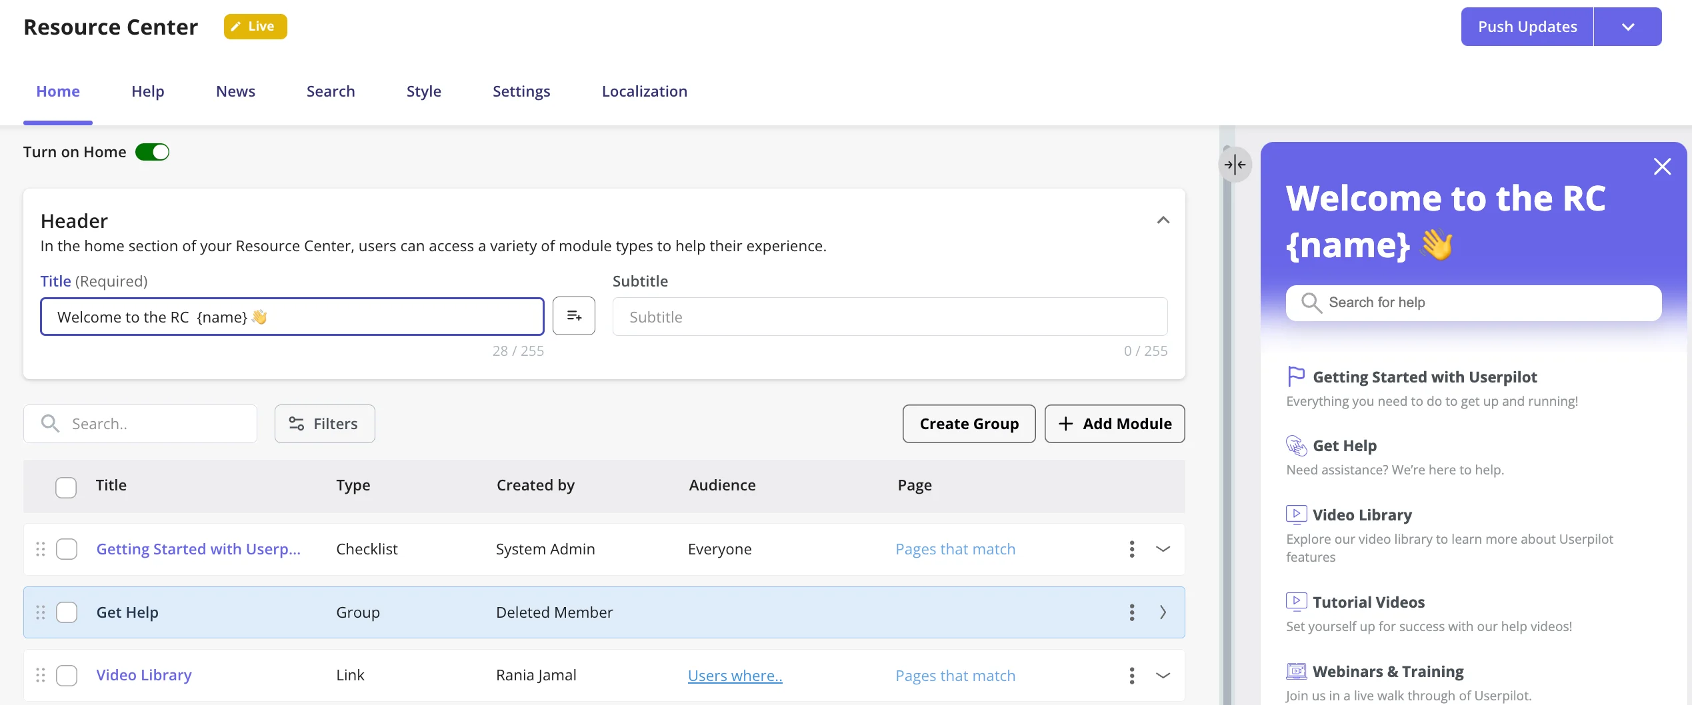Open the three-dot menu for Get Help row
The height and width of the screenshot is (705, 1692).
(x=1132, y=612)
